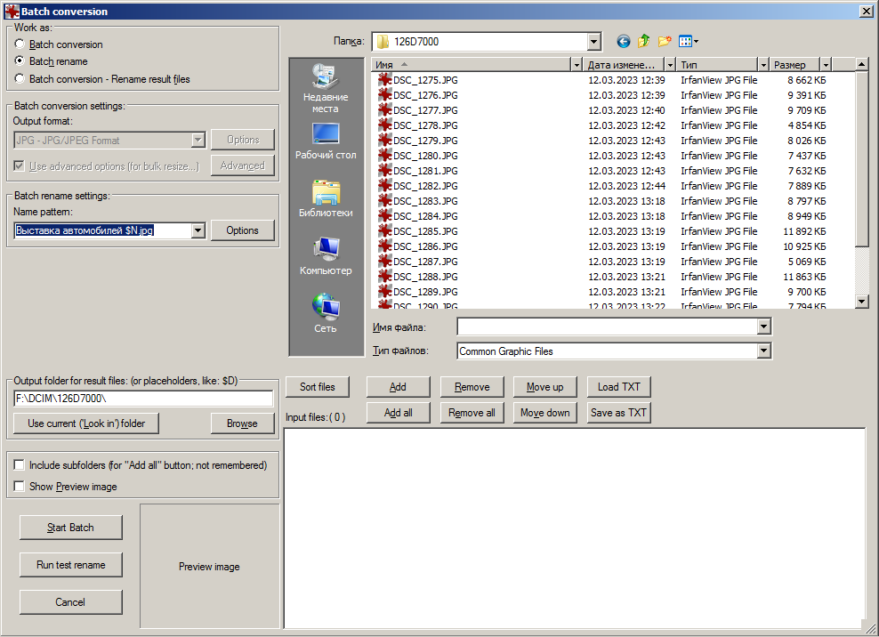Open rename Options next to Name pattern
The width and height of the screenshot is (879, 637).
pyautogui.click(x=242, y=230)
